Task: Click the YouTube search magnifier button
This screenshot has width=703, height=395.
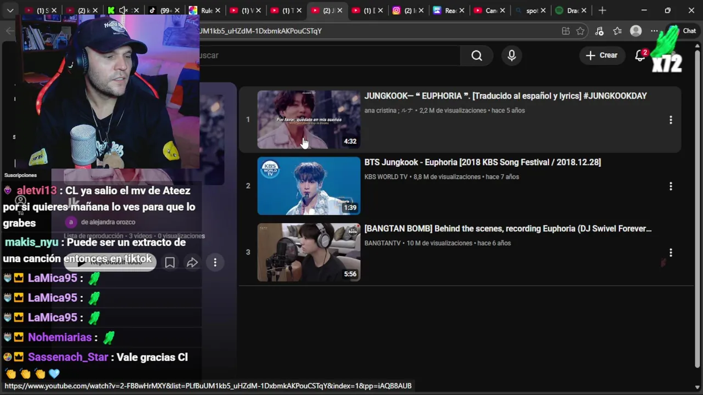Action: coord(477,55)
